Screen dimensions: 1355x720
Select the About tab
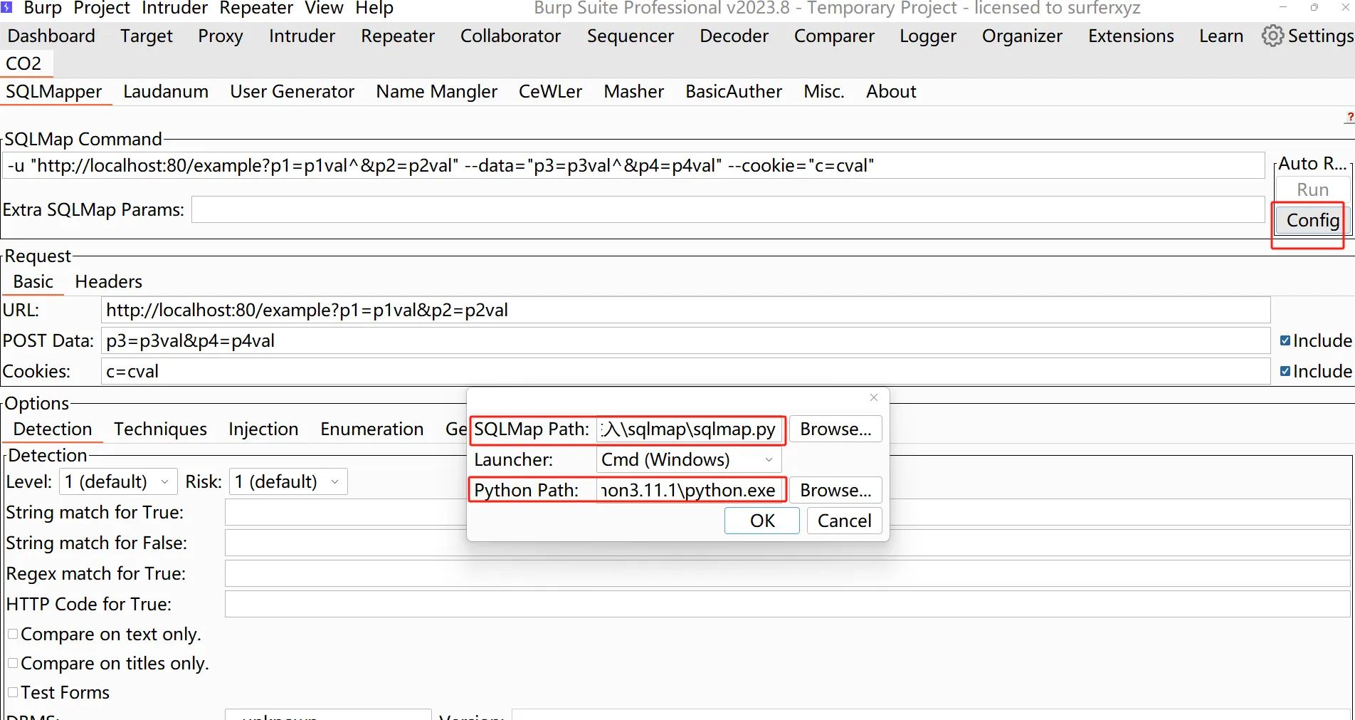891,91
